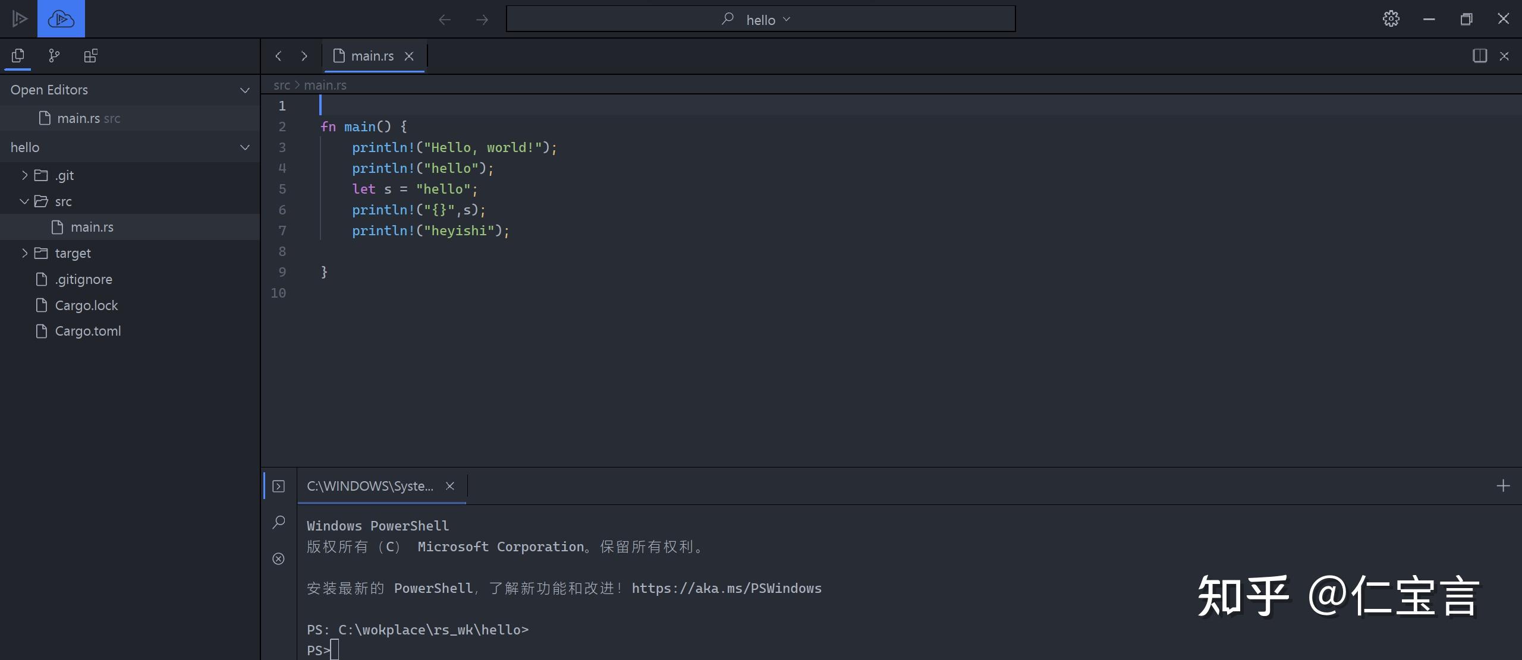
Task: Open the plugins panel icon
Action: 90,56
